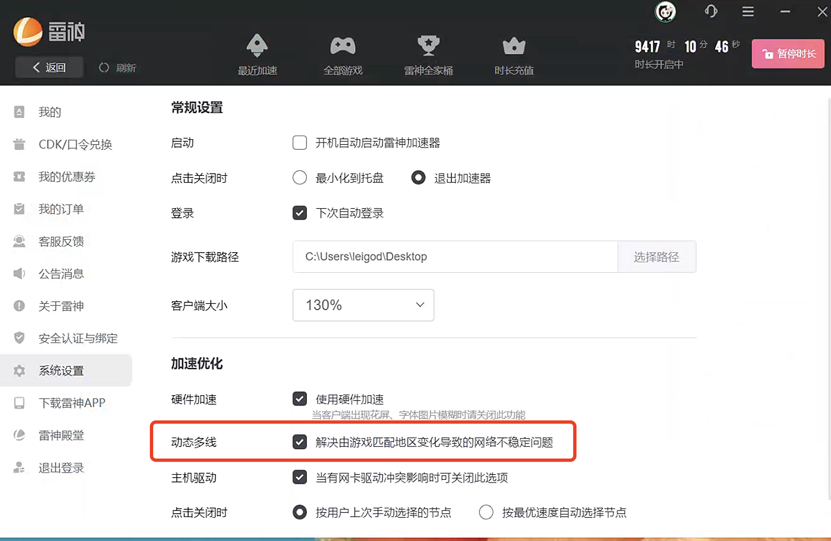Click the 游戏下载路径 input field

(455, 257)
